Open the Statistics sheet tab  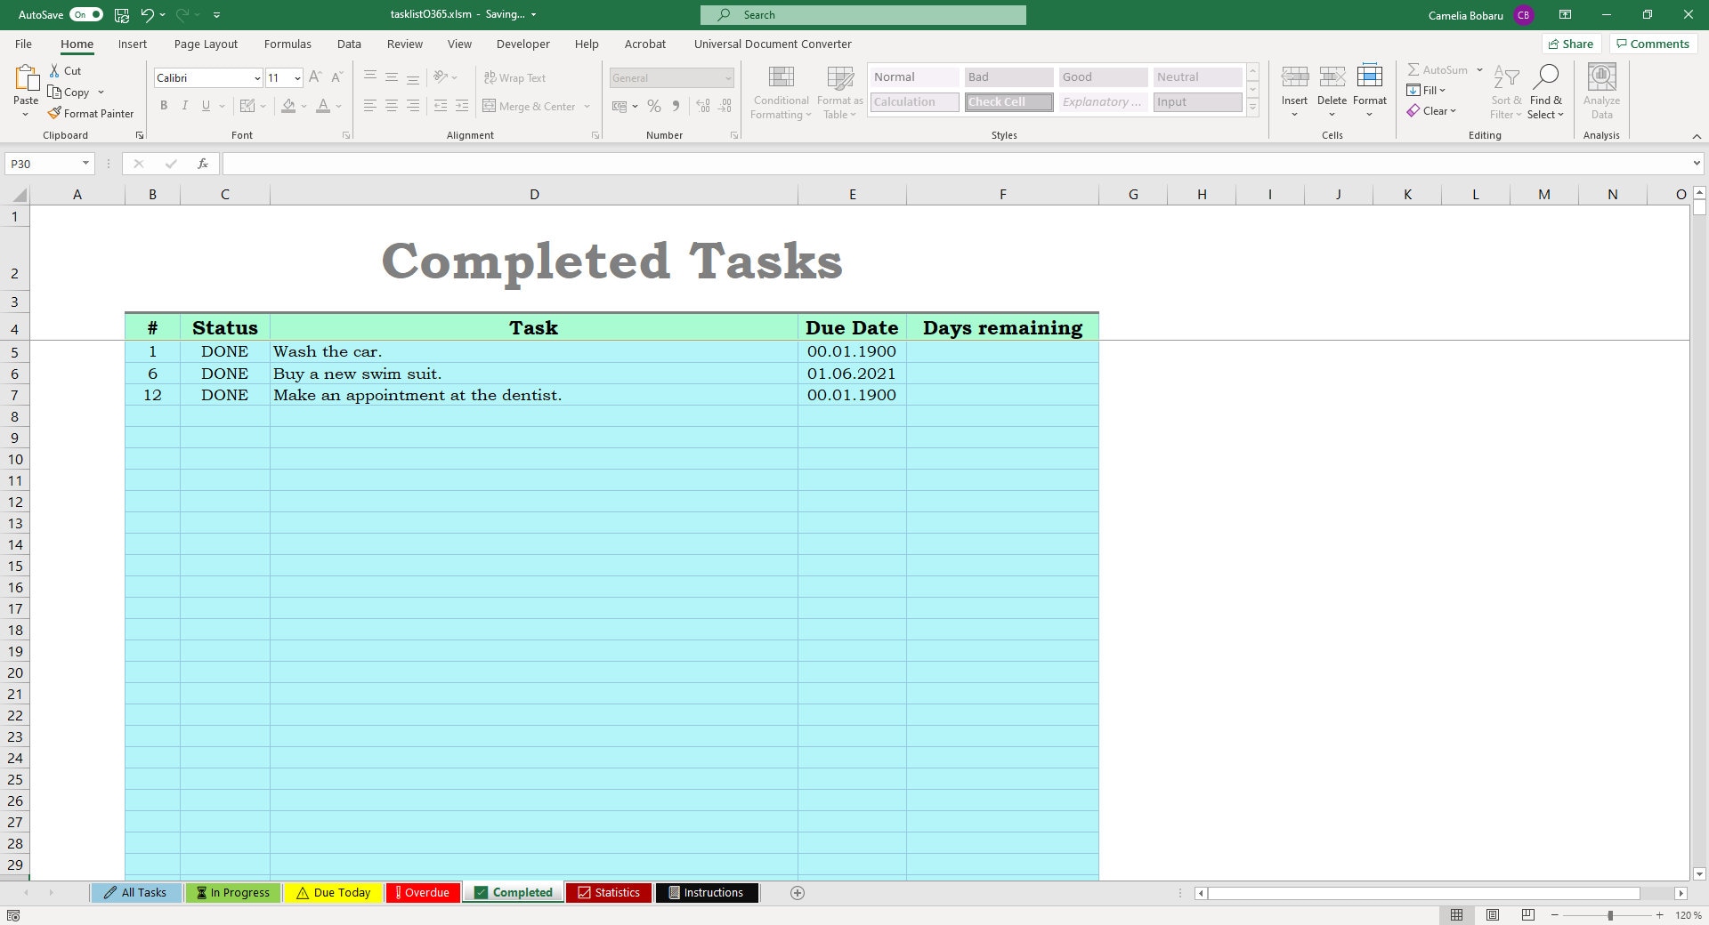(609, 893)
